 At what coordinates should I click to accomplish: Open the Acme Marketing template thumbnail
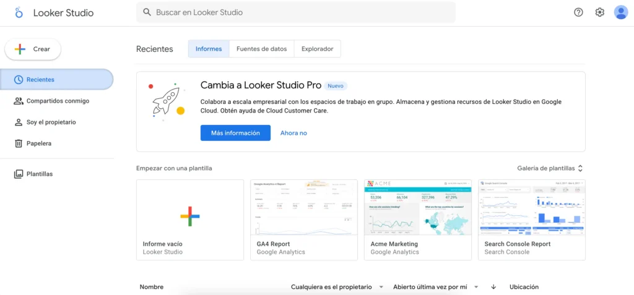pyautogui.click(x=417, y=208)
